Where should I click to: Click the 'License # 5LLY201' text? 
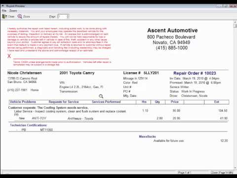pyautogui.click(x=141, y=73)
